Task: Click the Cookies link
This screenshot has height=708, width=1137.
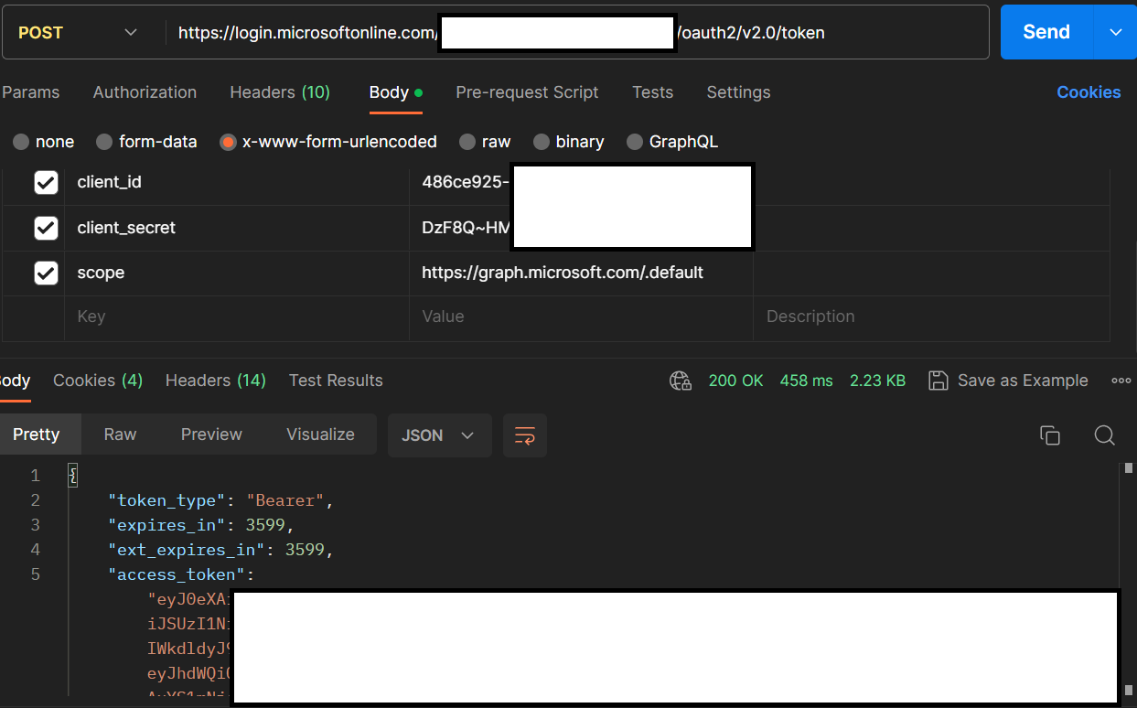Action: [x=1089, y=92]
